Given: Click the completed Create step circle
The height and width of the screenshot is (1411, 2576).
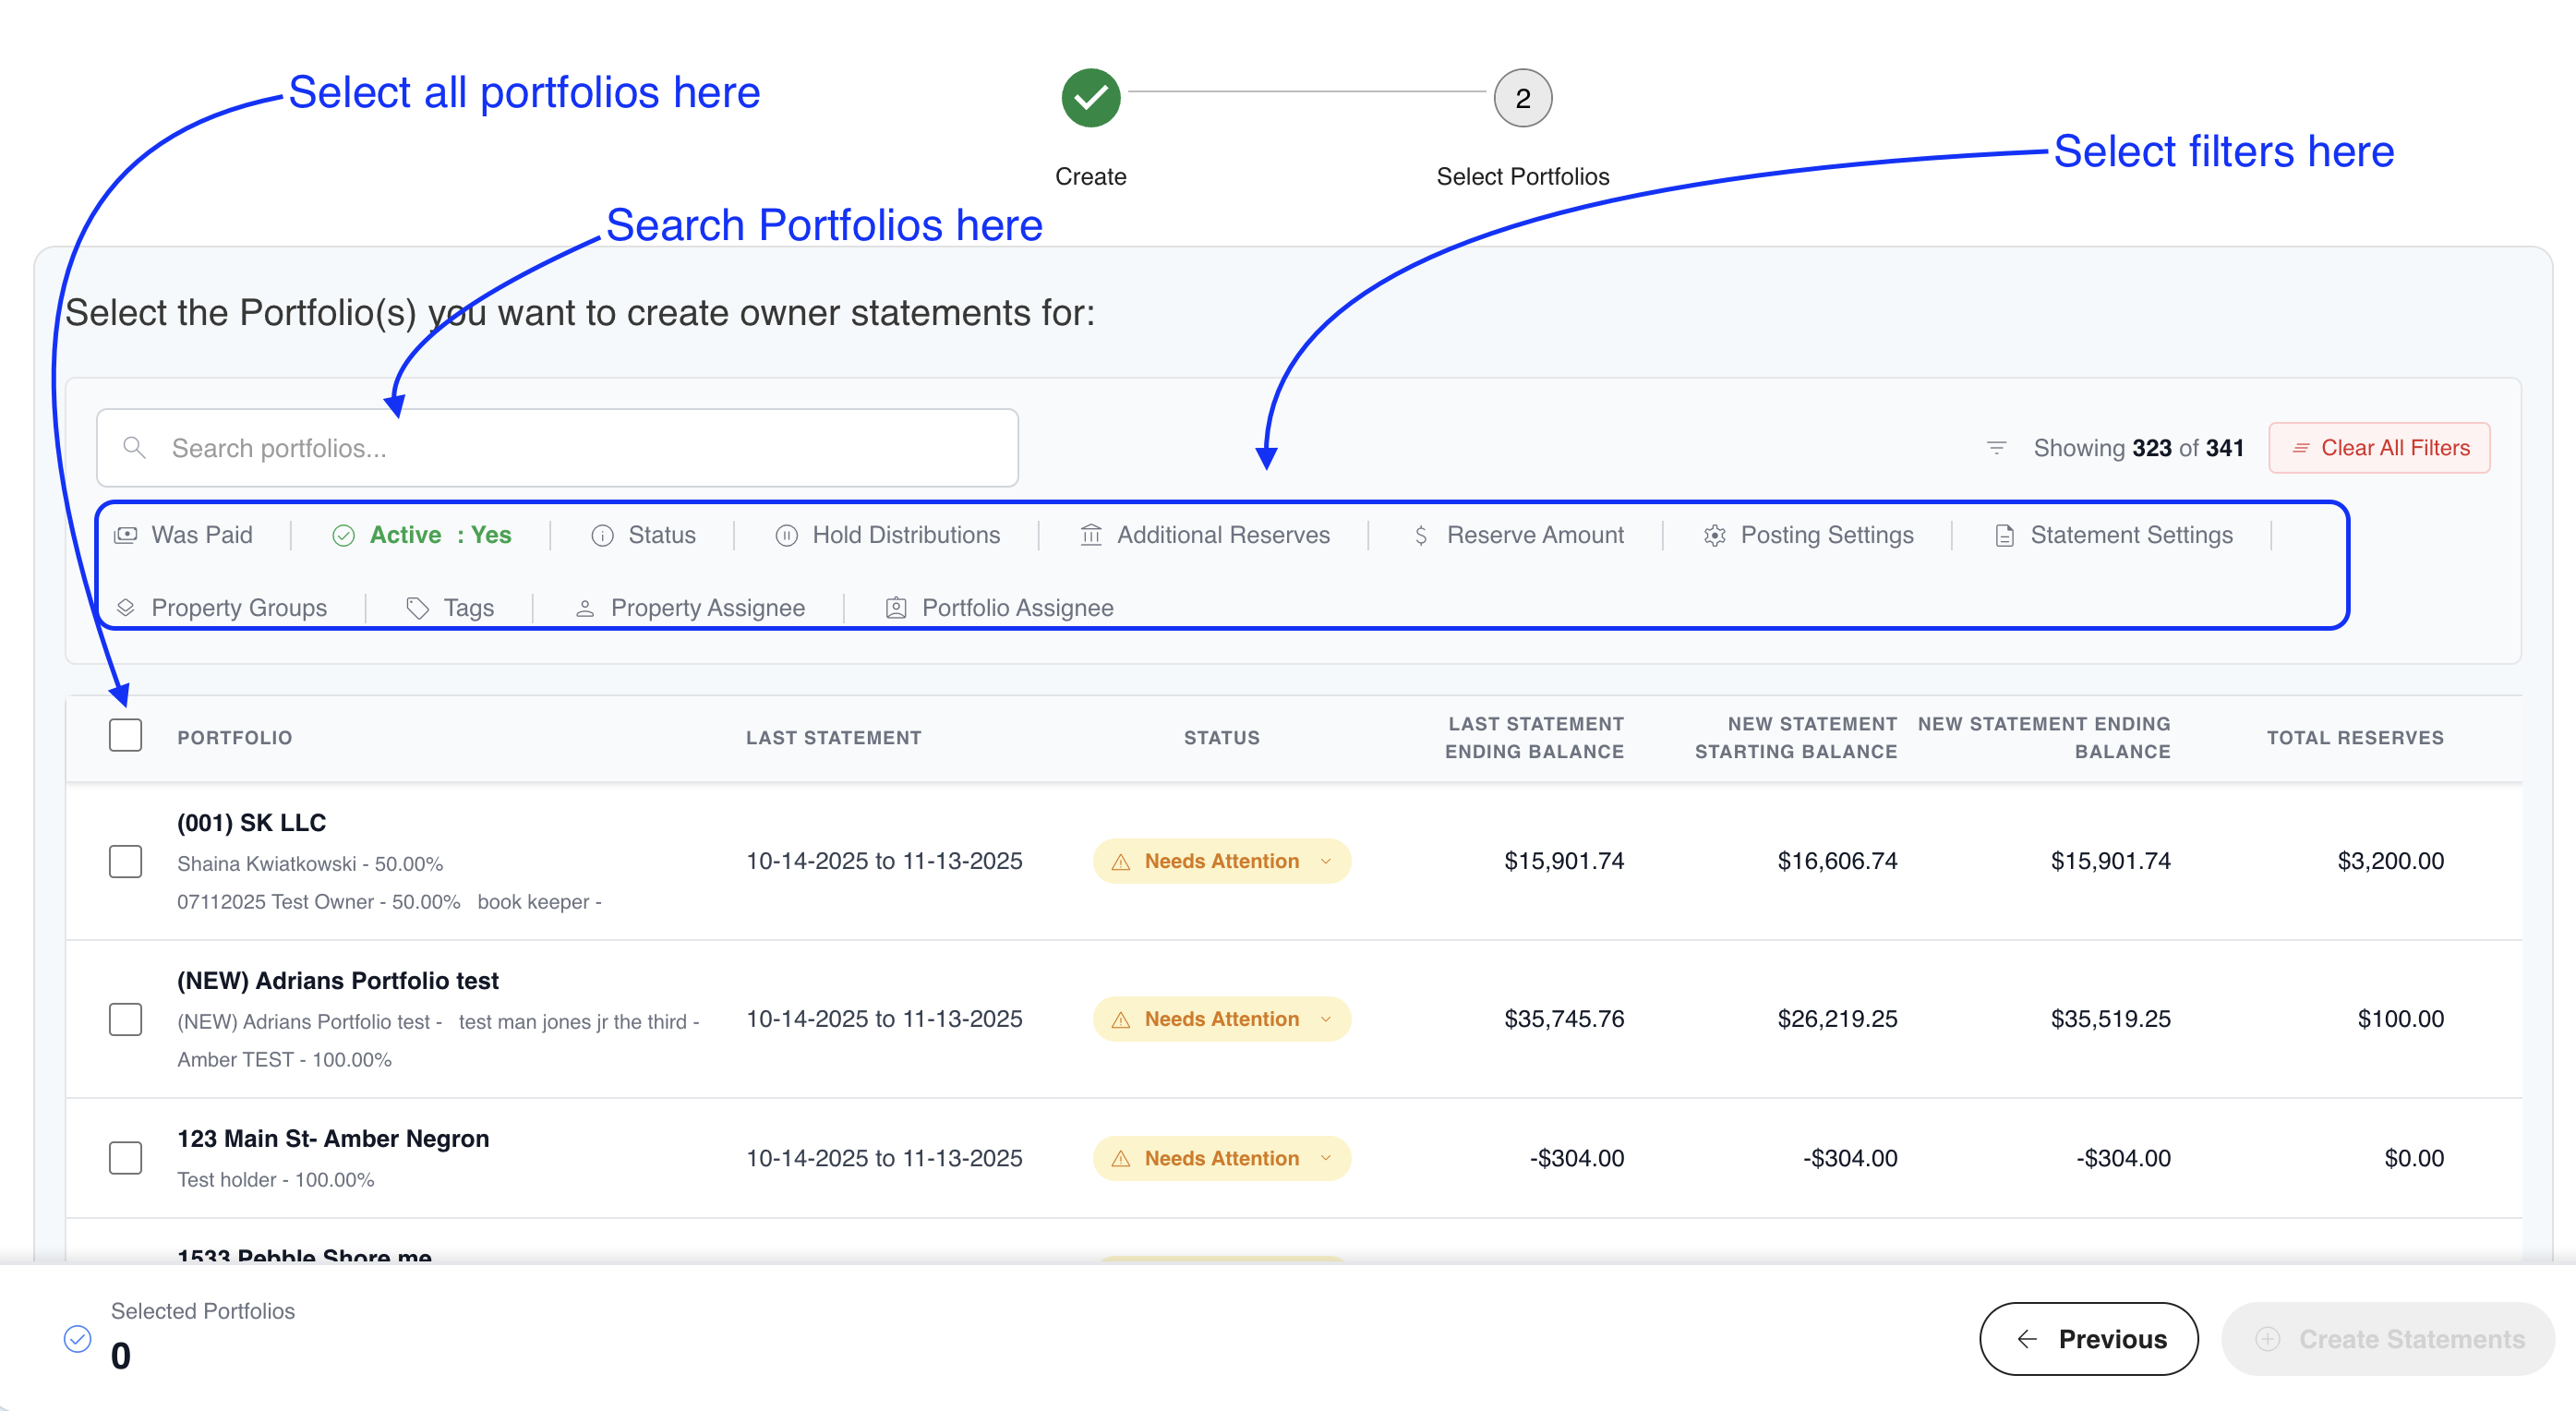Looking at the screenshot, I should point(1090,98).
